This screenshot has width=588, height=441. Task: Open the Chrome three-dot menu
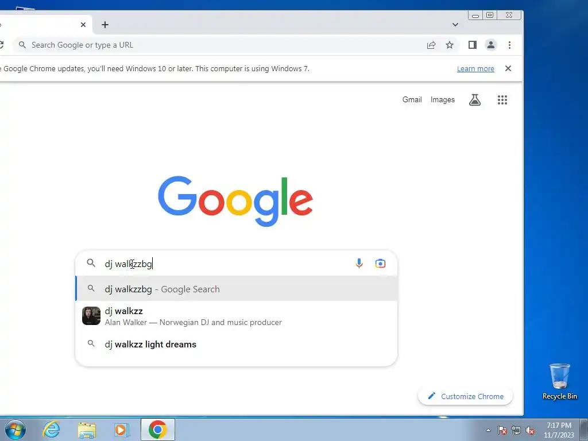coord(509,45)
